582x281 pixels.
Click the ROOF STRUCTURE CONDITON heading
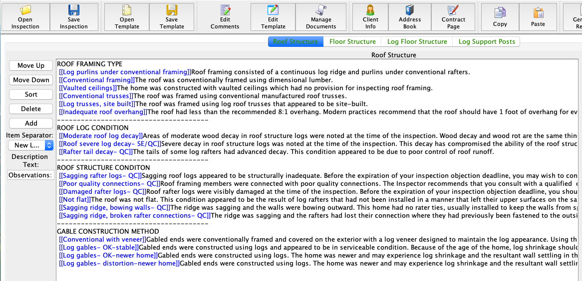(103, 167)
